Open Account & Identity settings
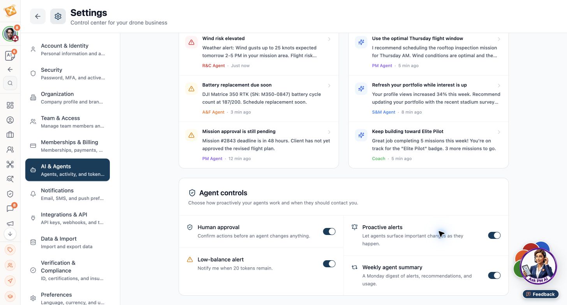 67,49
